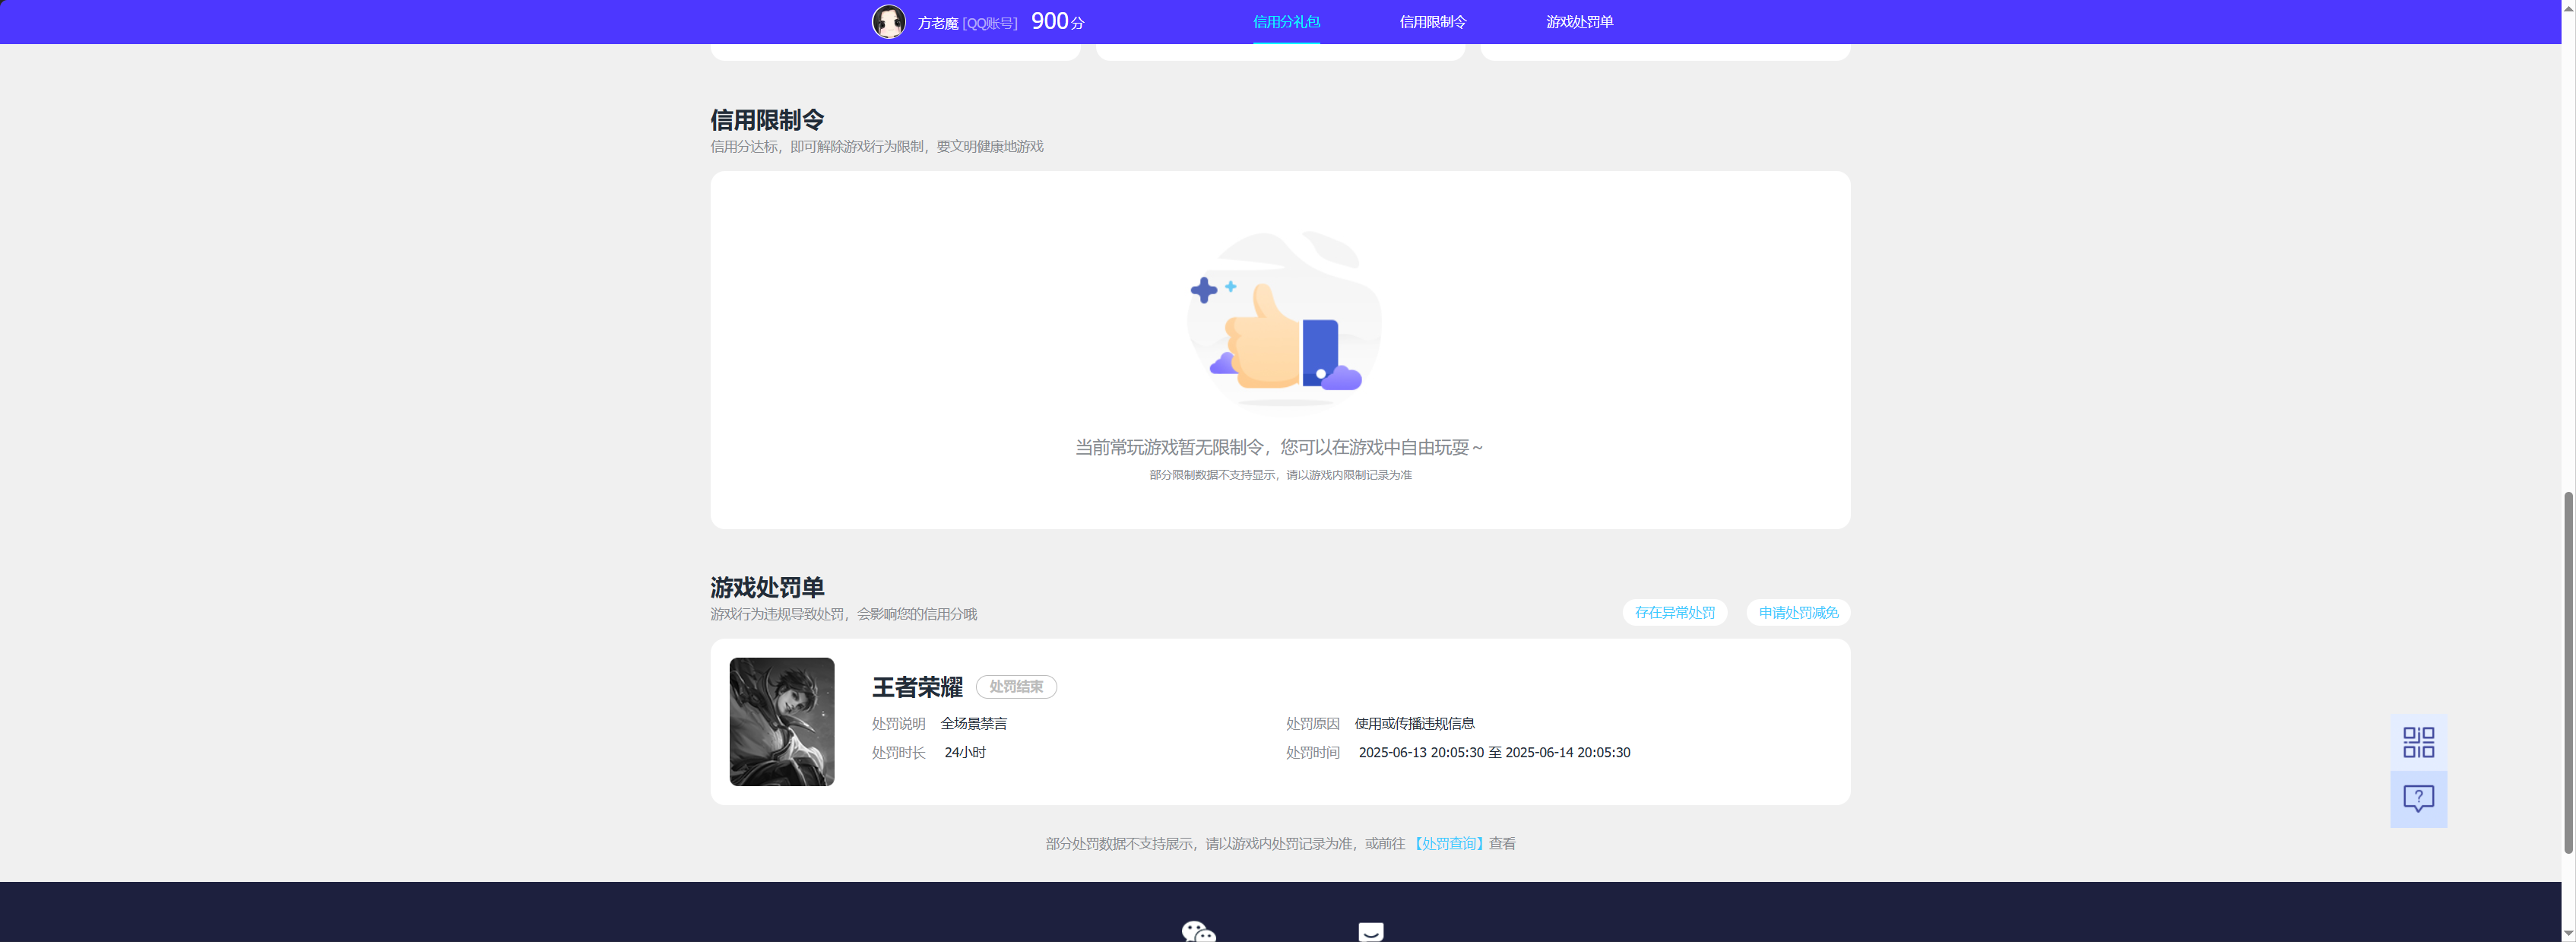Screen dimensions: 2576x942
Task: Open the help feedback chat icon
Action: [2418, 799]
